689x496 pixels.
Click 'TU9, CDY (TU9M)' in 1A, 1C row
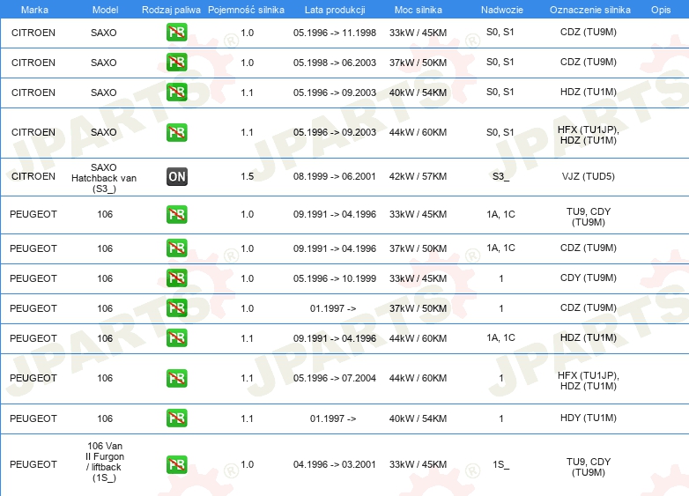point(588,217)
